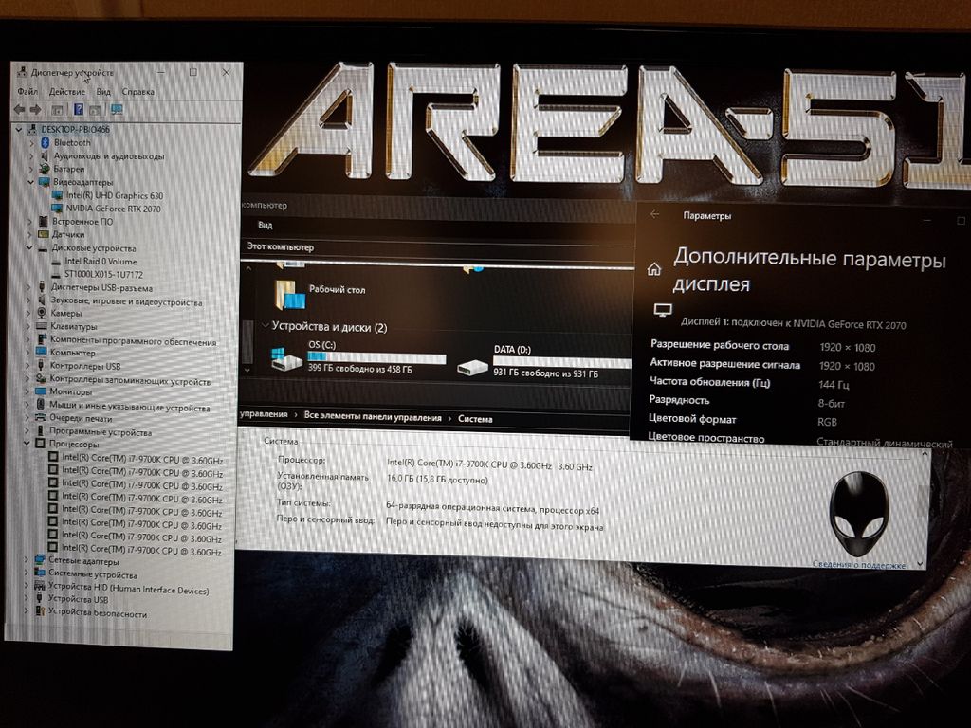Select the OS (C:) drive icon
971x728 pixels.
point(283,360)
